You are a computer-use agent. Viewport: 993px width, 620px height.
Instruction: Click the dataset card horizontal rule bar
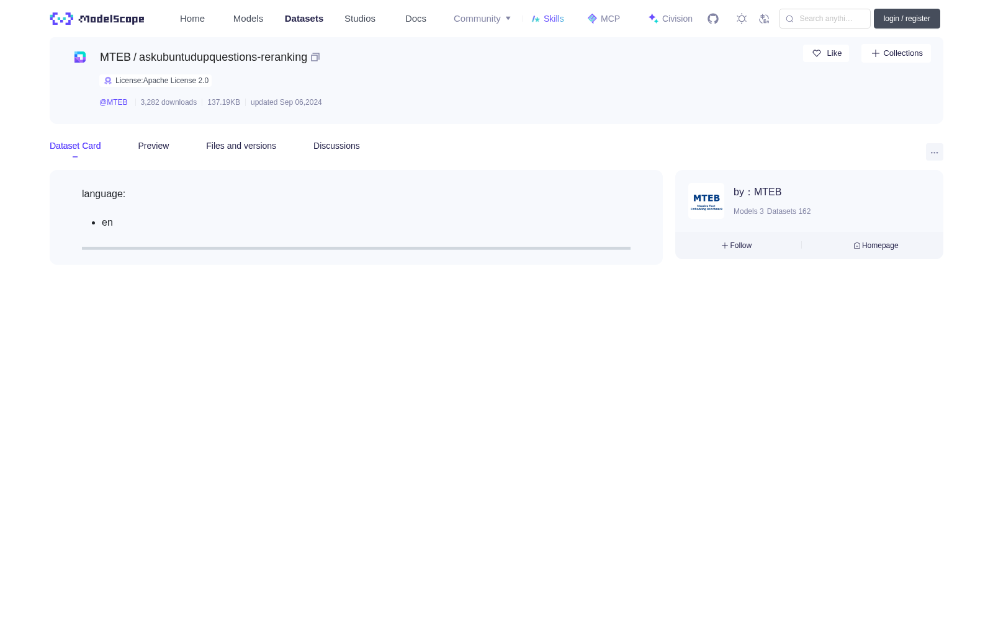356,248
